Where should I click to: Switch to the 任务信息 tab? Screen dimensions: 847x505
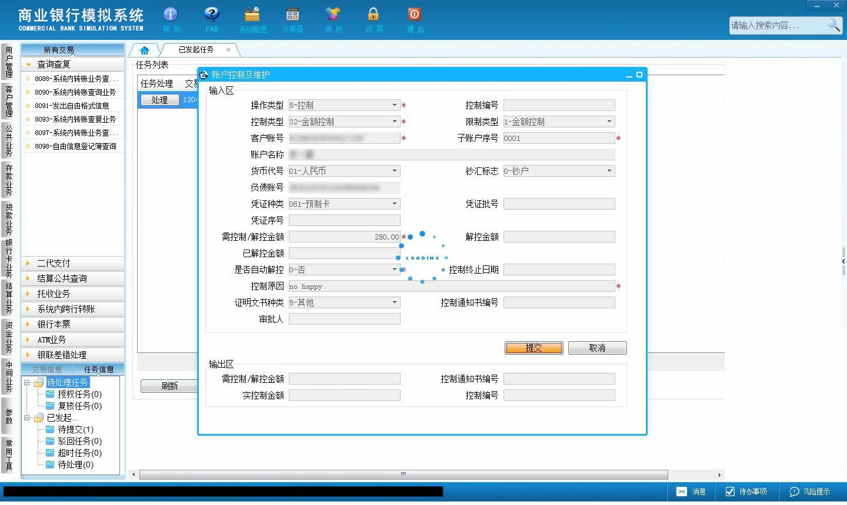[x=99, y=369]
